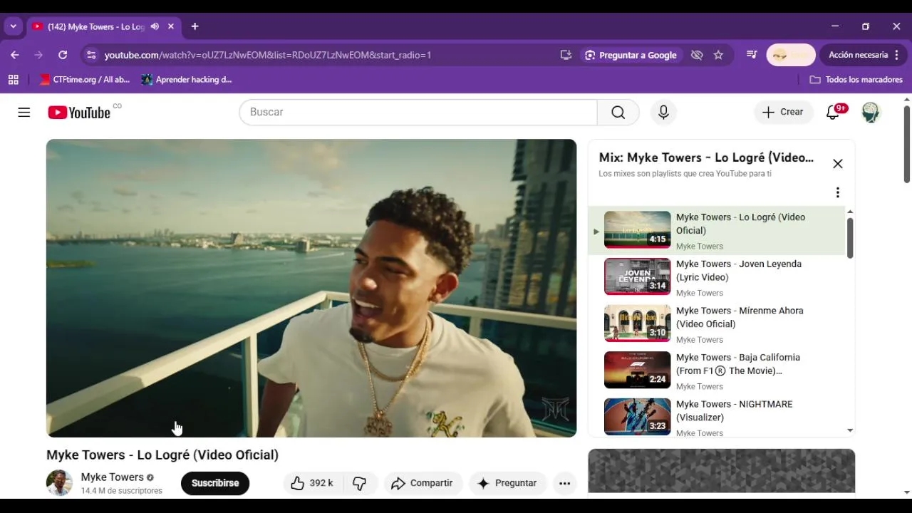Viewport: 912px width, 513px height.
Task: Open the YouTube hamburger guide menu
Action: coord(24,112)
